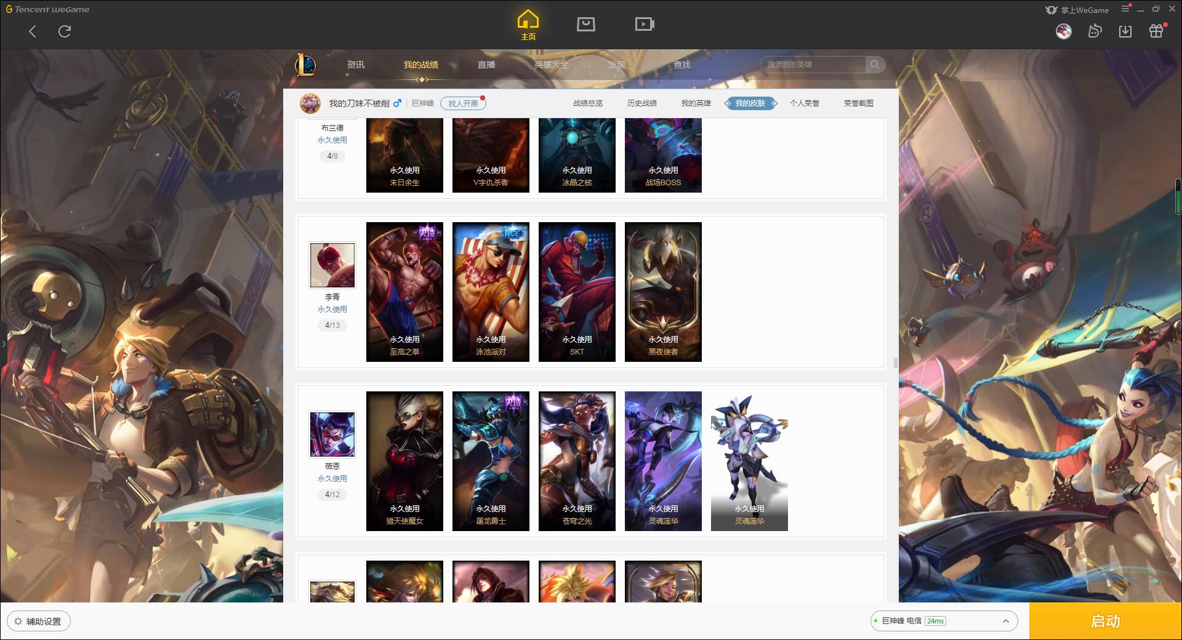Open the 灵魂莲华 chibi figure card
Image resolution: width=1182 pixels, height=640 pixels.
[x=749, y=461]
